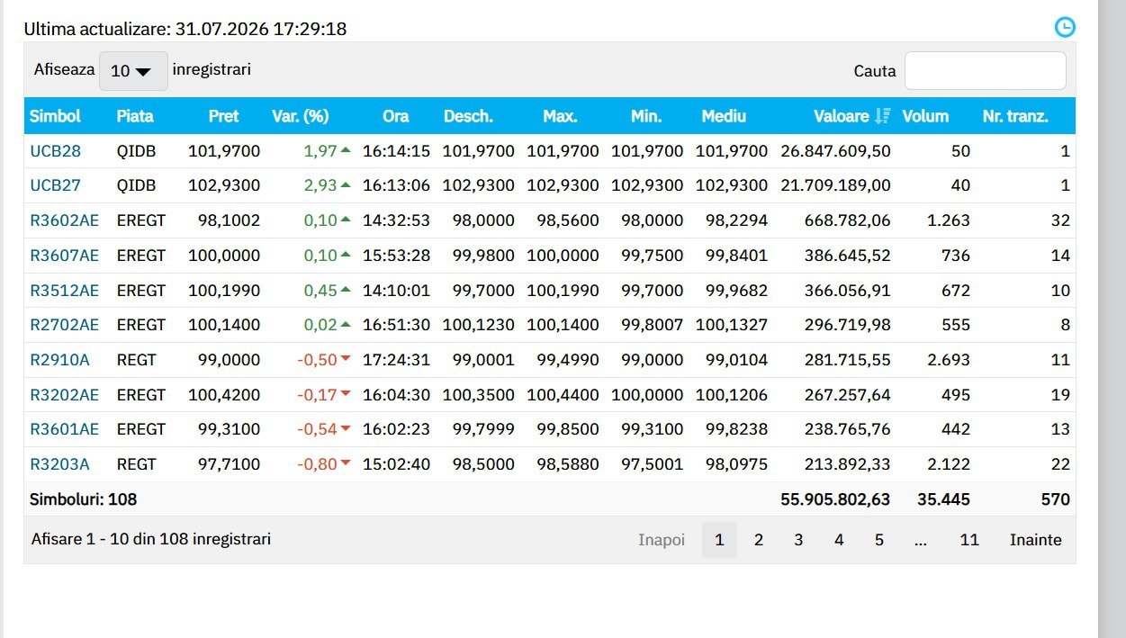Viewport: 1126px width, 638px height.
Task: Click the Inainte next page button
Action: point(1035,540)
